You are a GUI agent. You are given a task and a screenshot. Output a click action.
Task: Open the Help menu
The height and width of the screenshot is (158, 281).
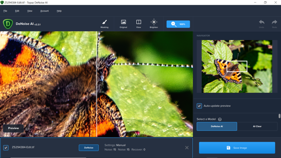[x=59, y=11]
